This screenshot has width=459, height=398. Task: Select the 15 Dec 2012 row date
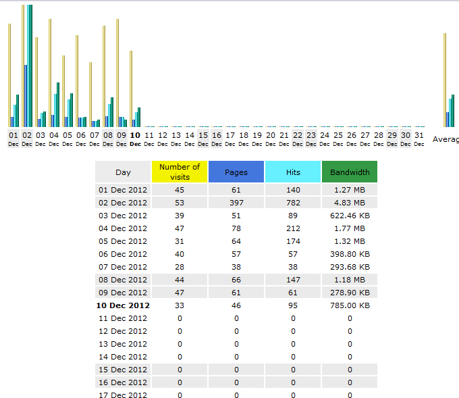click(123, 370)
